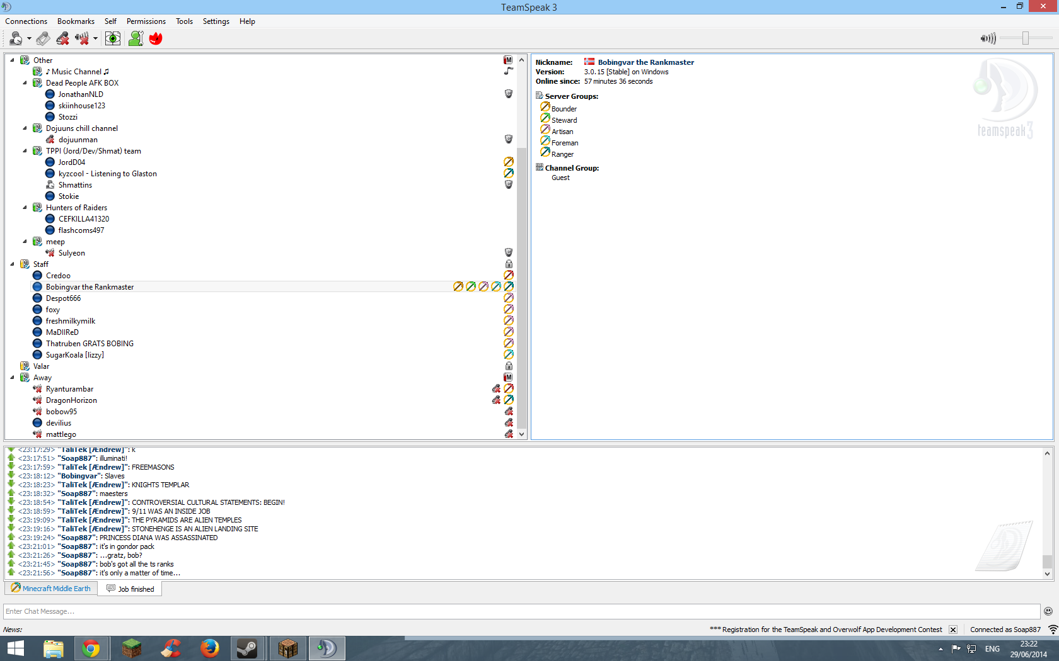Click the speaker volume icon at top right
The height and width of the screenshot is (661, 1059).
pyautogui.click(x=988, y=38)
